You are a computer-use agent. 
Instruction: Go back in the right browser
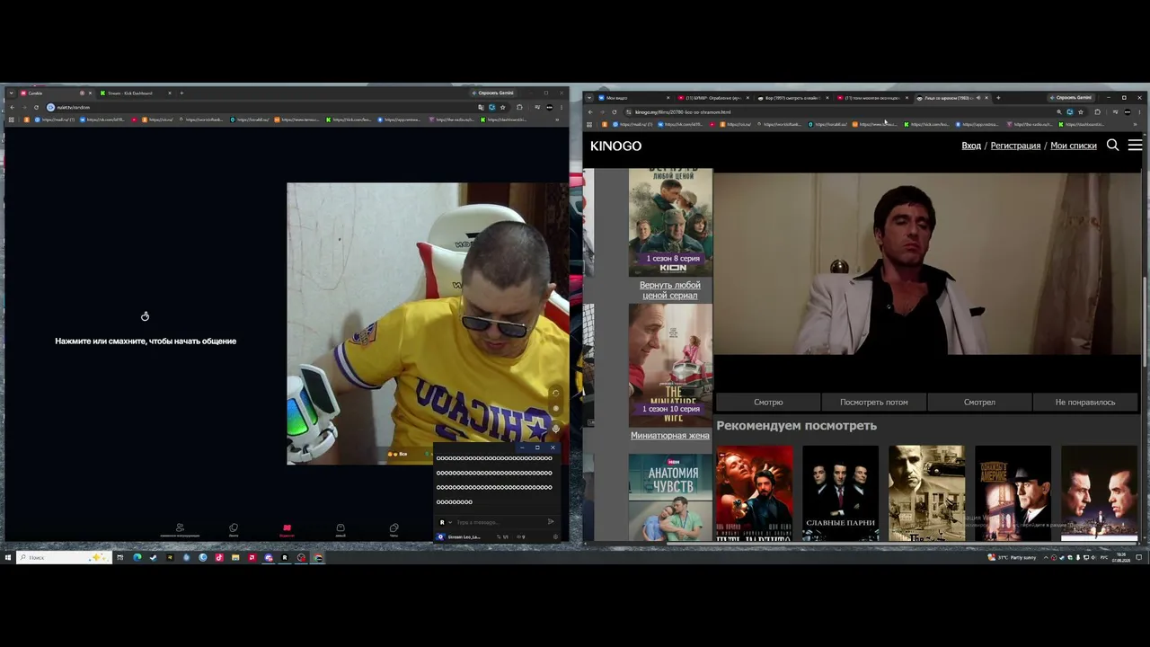pos(590,112)
